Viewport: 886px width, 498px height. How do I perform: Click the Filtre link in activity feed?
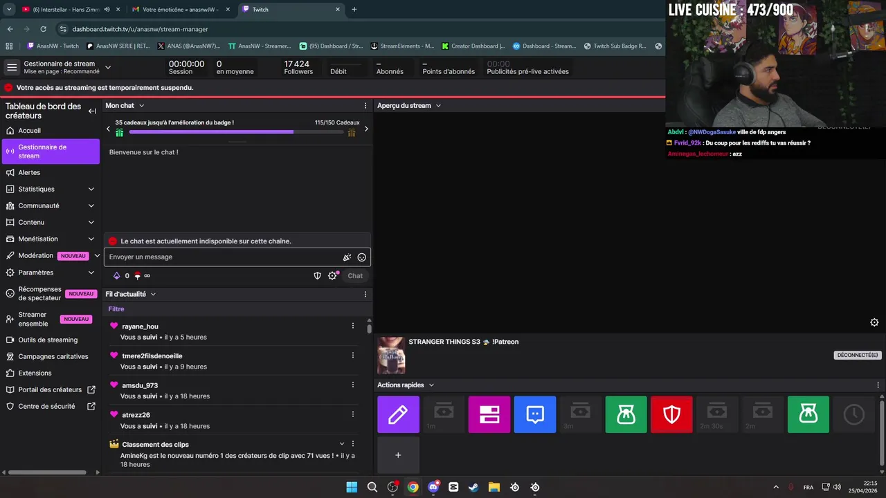[116, 309]
